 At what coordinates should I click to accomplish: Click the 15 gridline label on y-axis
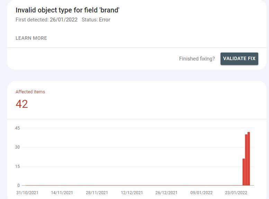(17, 167)
